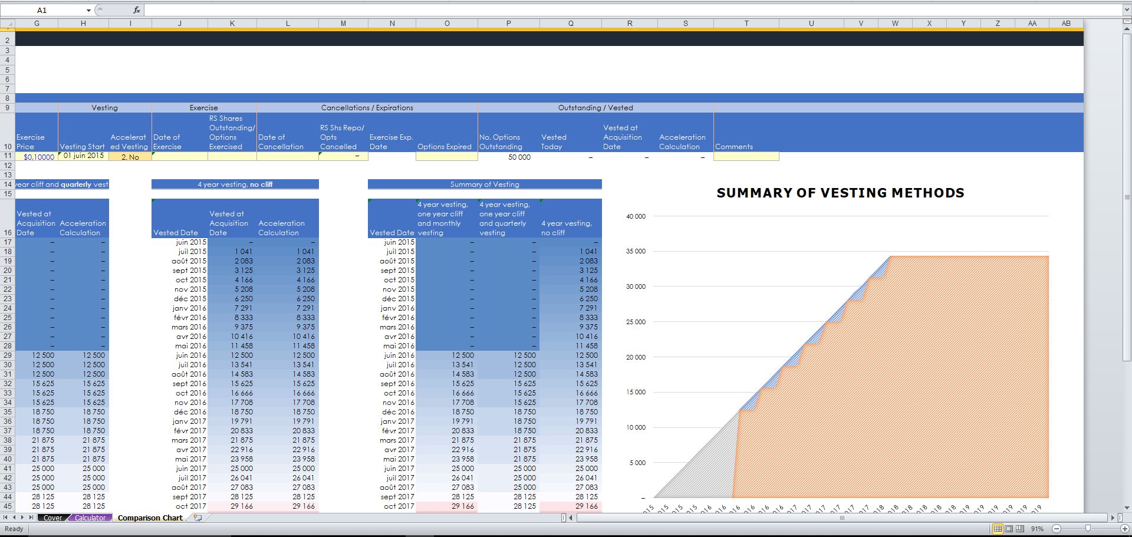1132x537 pixels.
Task: Select column T header
Action: point(746,24)
